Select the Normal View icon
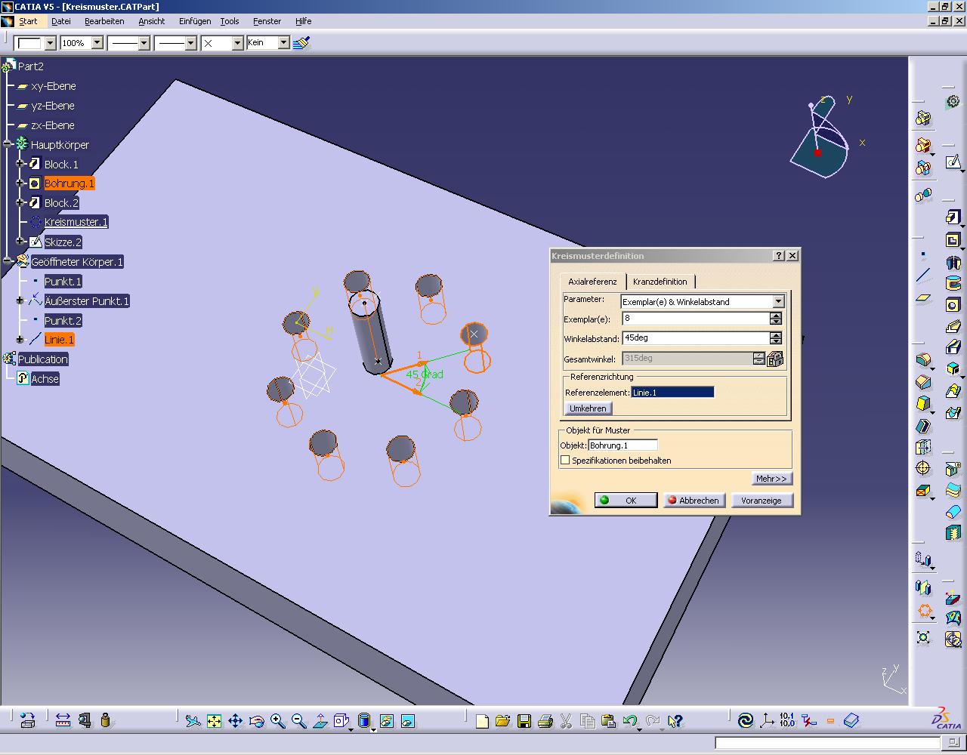 (x=320, y=721)
